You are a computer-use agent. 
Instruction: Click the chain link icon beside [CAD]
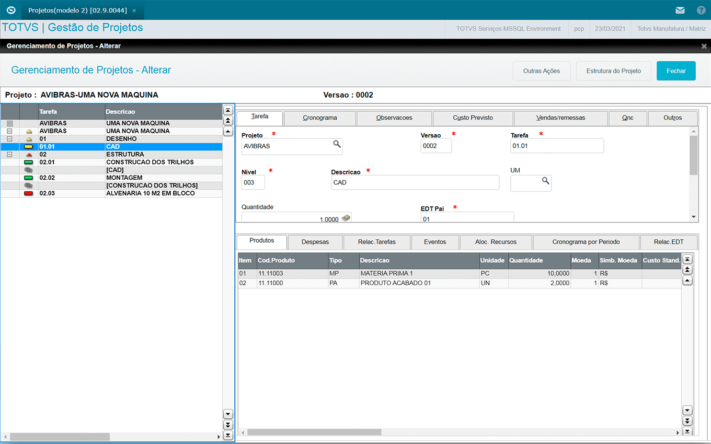point(29,170)
